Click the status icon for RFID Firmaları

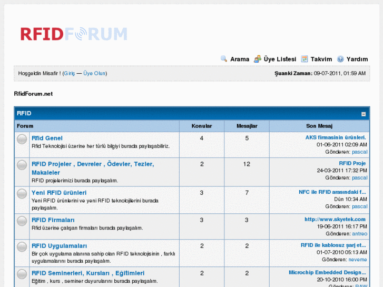(22, 221)
